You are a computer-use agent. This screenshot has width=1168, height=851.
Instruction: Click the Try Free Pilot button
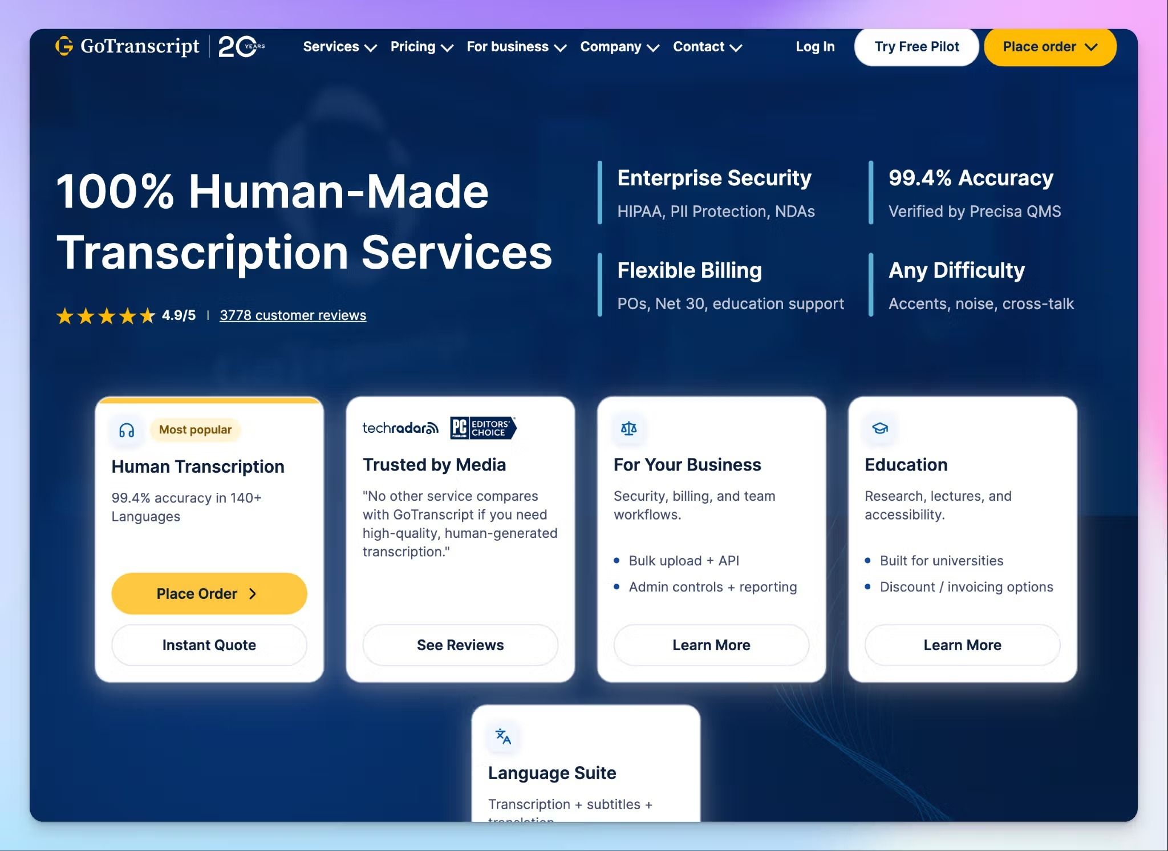916,47
